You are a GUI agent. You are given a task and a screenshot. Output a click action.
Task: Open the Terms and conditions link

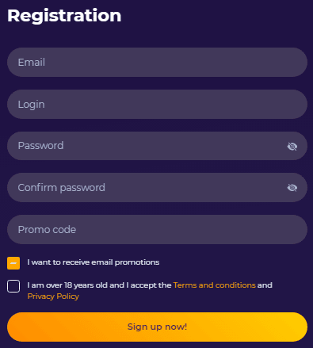[x=214, y=285]
